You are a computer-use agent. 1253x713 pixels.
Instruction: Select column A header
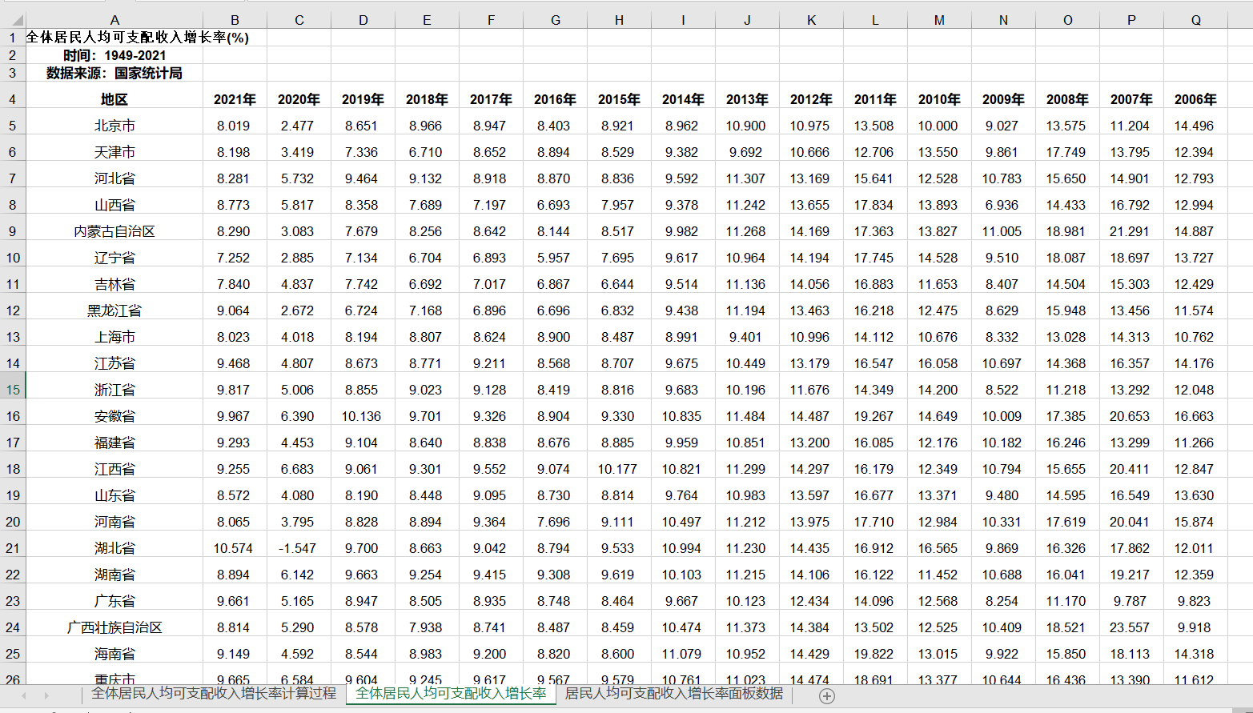114,20
